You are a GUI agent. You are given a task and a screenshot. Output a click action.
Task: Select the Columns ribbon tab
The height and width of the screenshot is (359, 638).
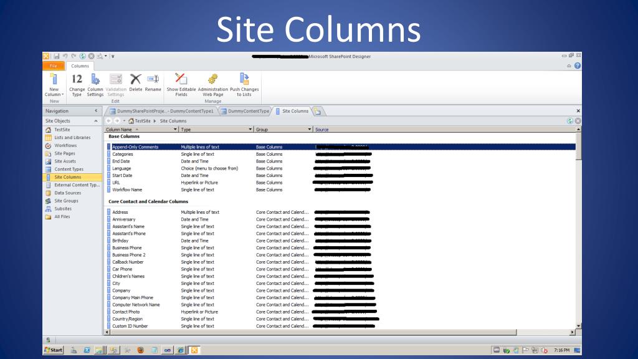tap(80, 66)
